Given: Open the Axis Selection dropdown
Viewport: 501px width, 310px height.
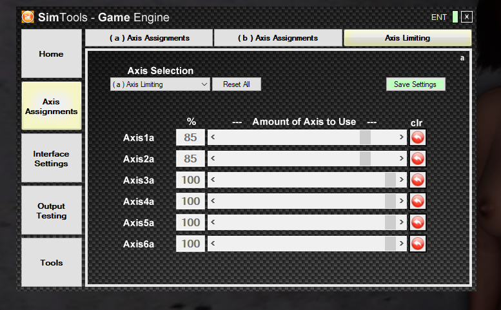Looking at the screenshot, I should click(160, 84).
